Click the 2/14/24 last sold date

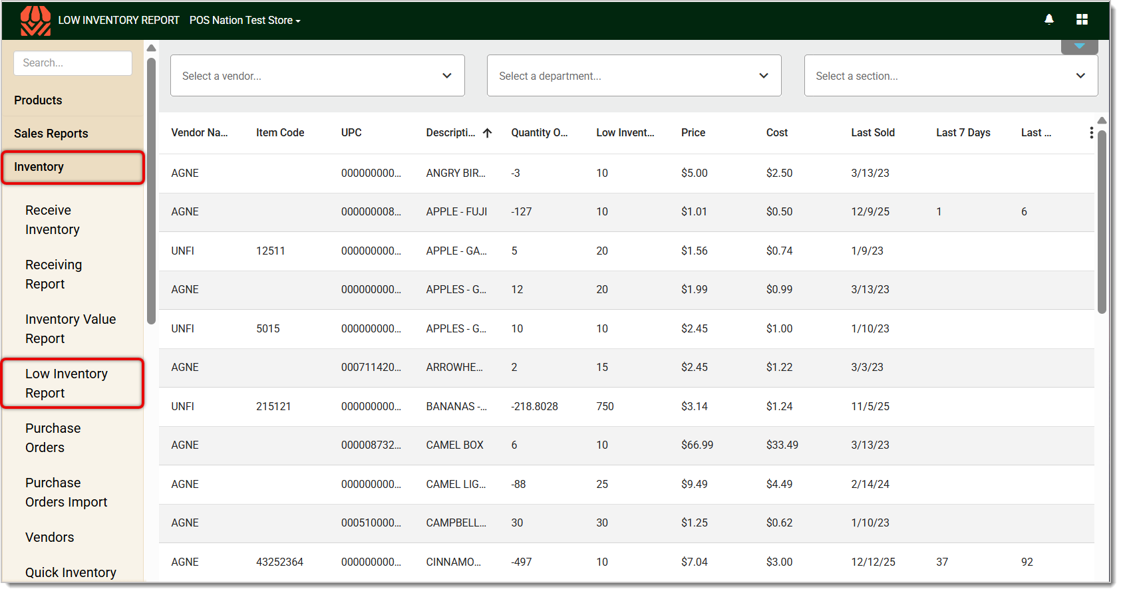coord(870,485)
